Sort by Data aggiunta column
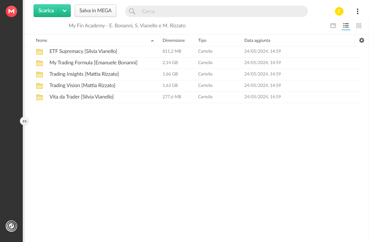This screenshot has height=242, width=369. 257,40
